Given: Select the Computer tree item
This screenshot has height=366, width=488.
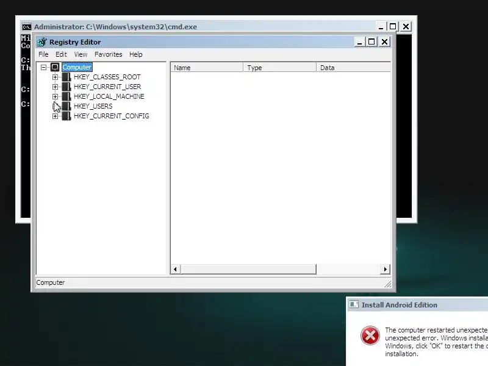Looking at the screenshot, I should tap(77, 67).
